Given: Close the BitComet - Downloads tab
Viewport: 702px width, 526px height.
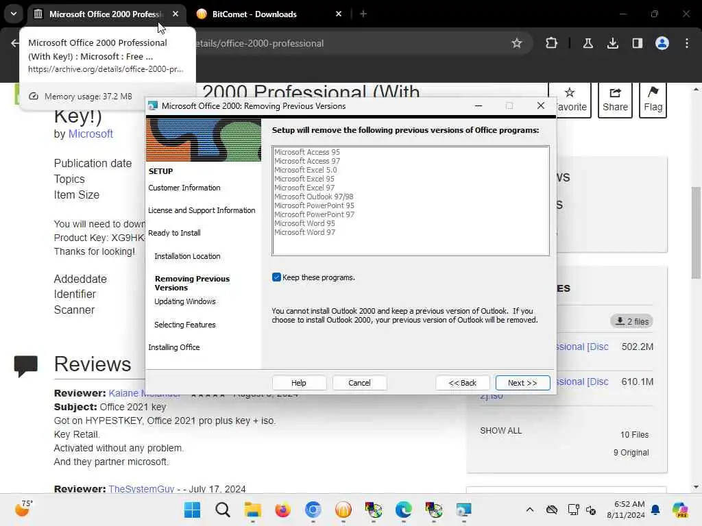Looking at the screenshot, I should click(x=339, y=14).
